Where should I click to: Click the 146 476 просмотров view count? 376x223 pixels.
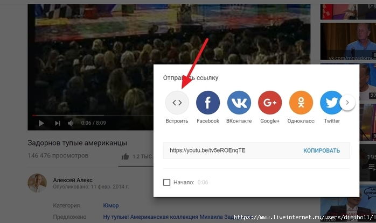point(58,155)
